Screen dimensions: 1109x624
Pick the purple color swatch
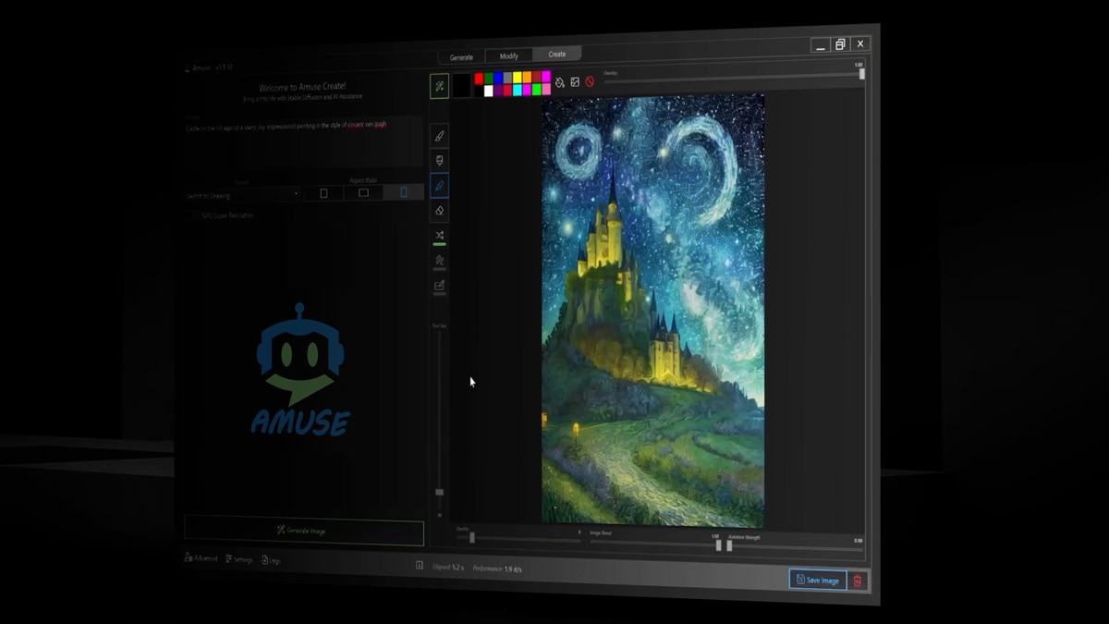498,91
